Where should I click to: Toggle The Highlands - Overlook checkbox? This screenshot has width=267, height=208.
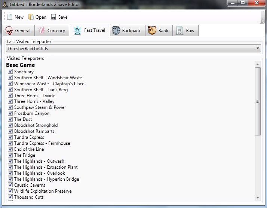click(10, 173)
